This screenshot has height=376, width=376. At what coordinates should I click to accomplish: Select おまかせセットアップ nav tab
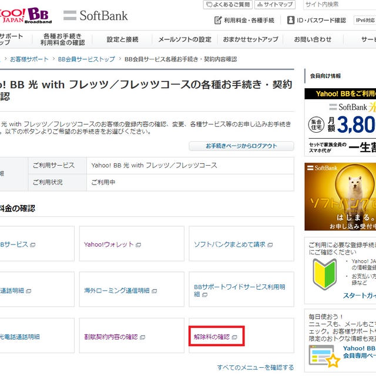pyautogui.click(x=250, y=39)
